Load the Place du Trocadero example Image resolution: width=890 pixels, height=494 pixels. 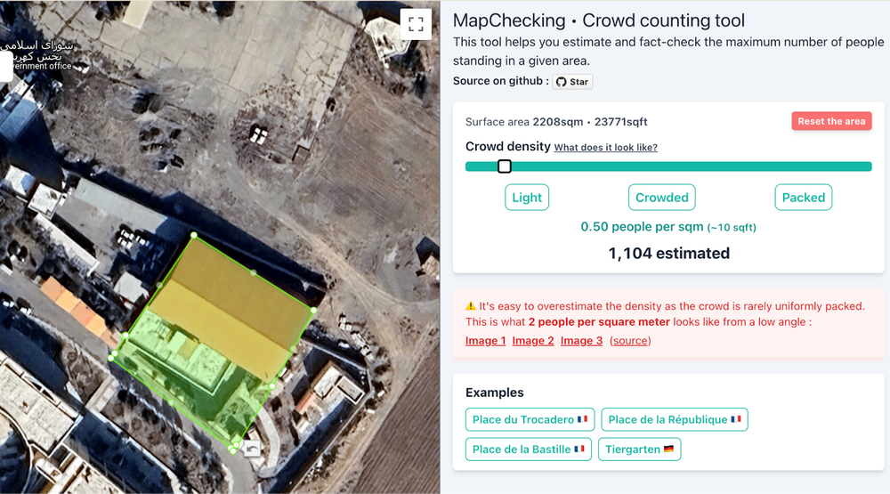pyautogui.click(x=530, y=419)
